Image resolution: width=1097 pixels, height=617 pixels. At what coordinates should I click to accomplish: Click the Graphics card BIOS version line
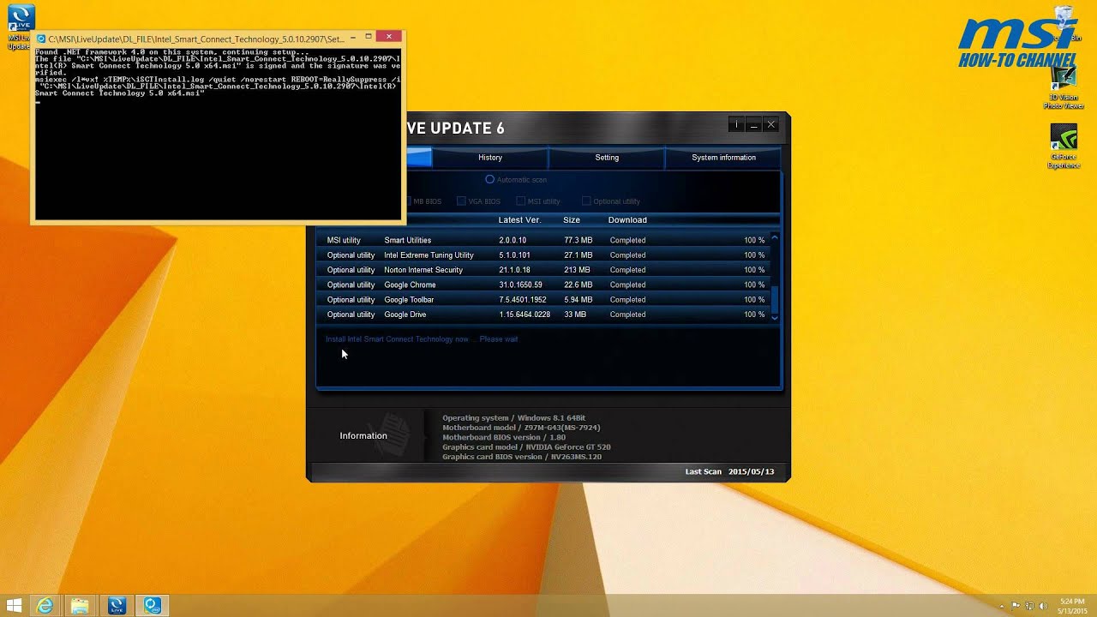coord(522,457)
